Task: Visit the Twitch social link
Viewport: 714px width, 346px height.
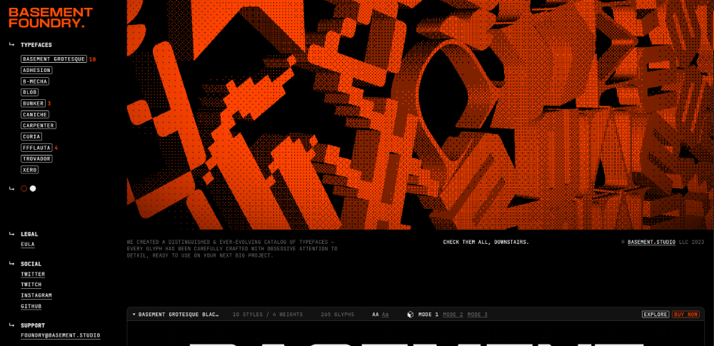Action: click(31, 285)
